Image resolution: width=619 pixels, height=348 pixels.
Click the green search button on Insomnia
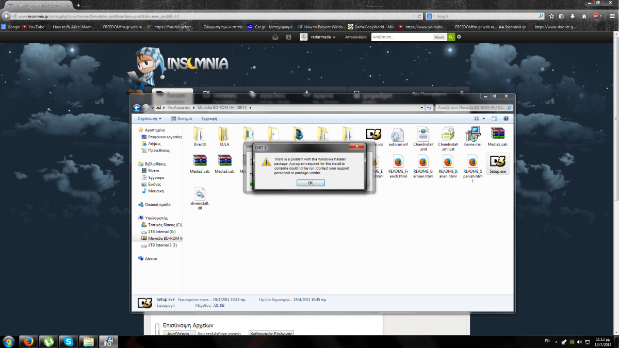pyautogui.click(x=451, y=37)
